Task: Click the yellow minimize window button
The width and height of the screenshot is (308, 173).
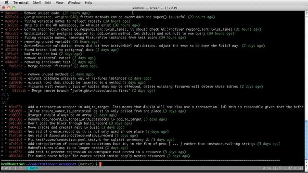Action: [x=9, y=8]
